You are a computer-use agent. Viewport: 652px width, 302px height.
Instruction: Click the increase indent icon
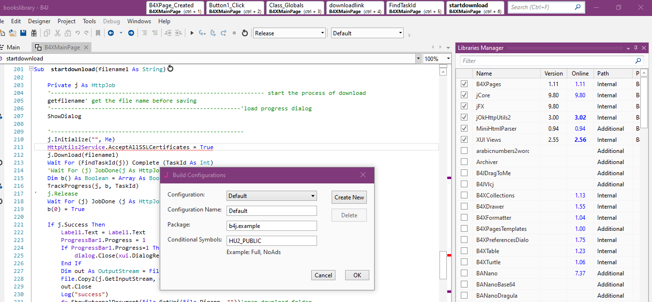coord(178,33)
